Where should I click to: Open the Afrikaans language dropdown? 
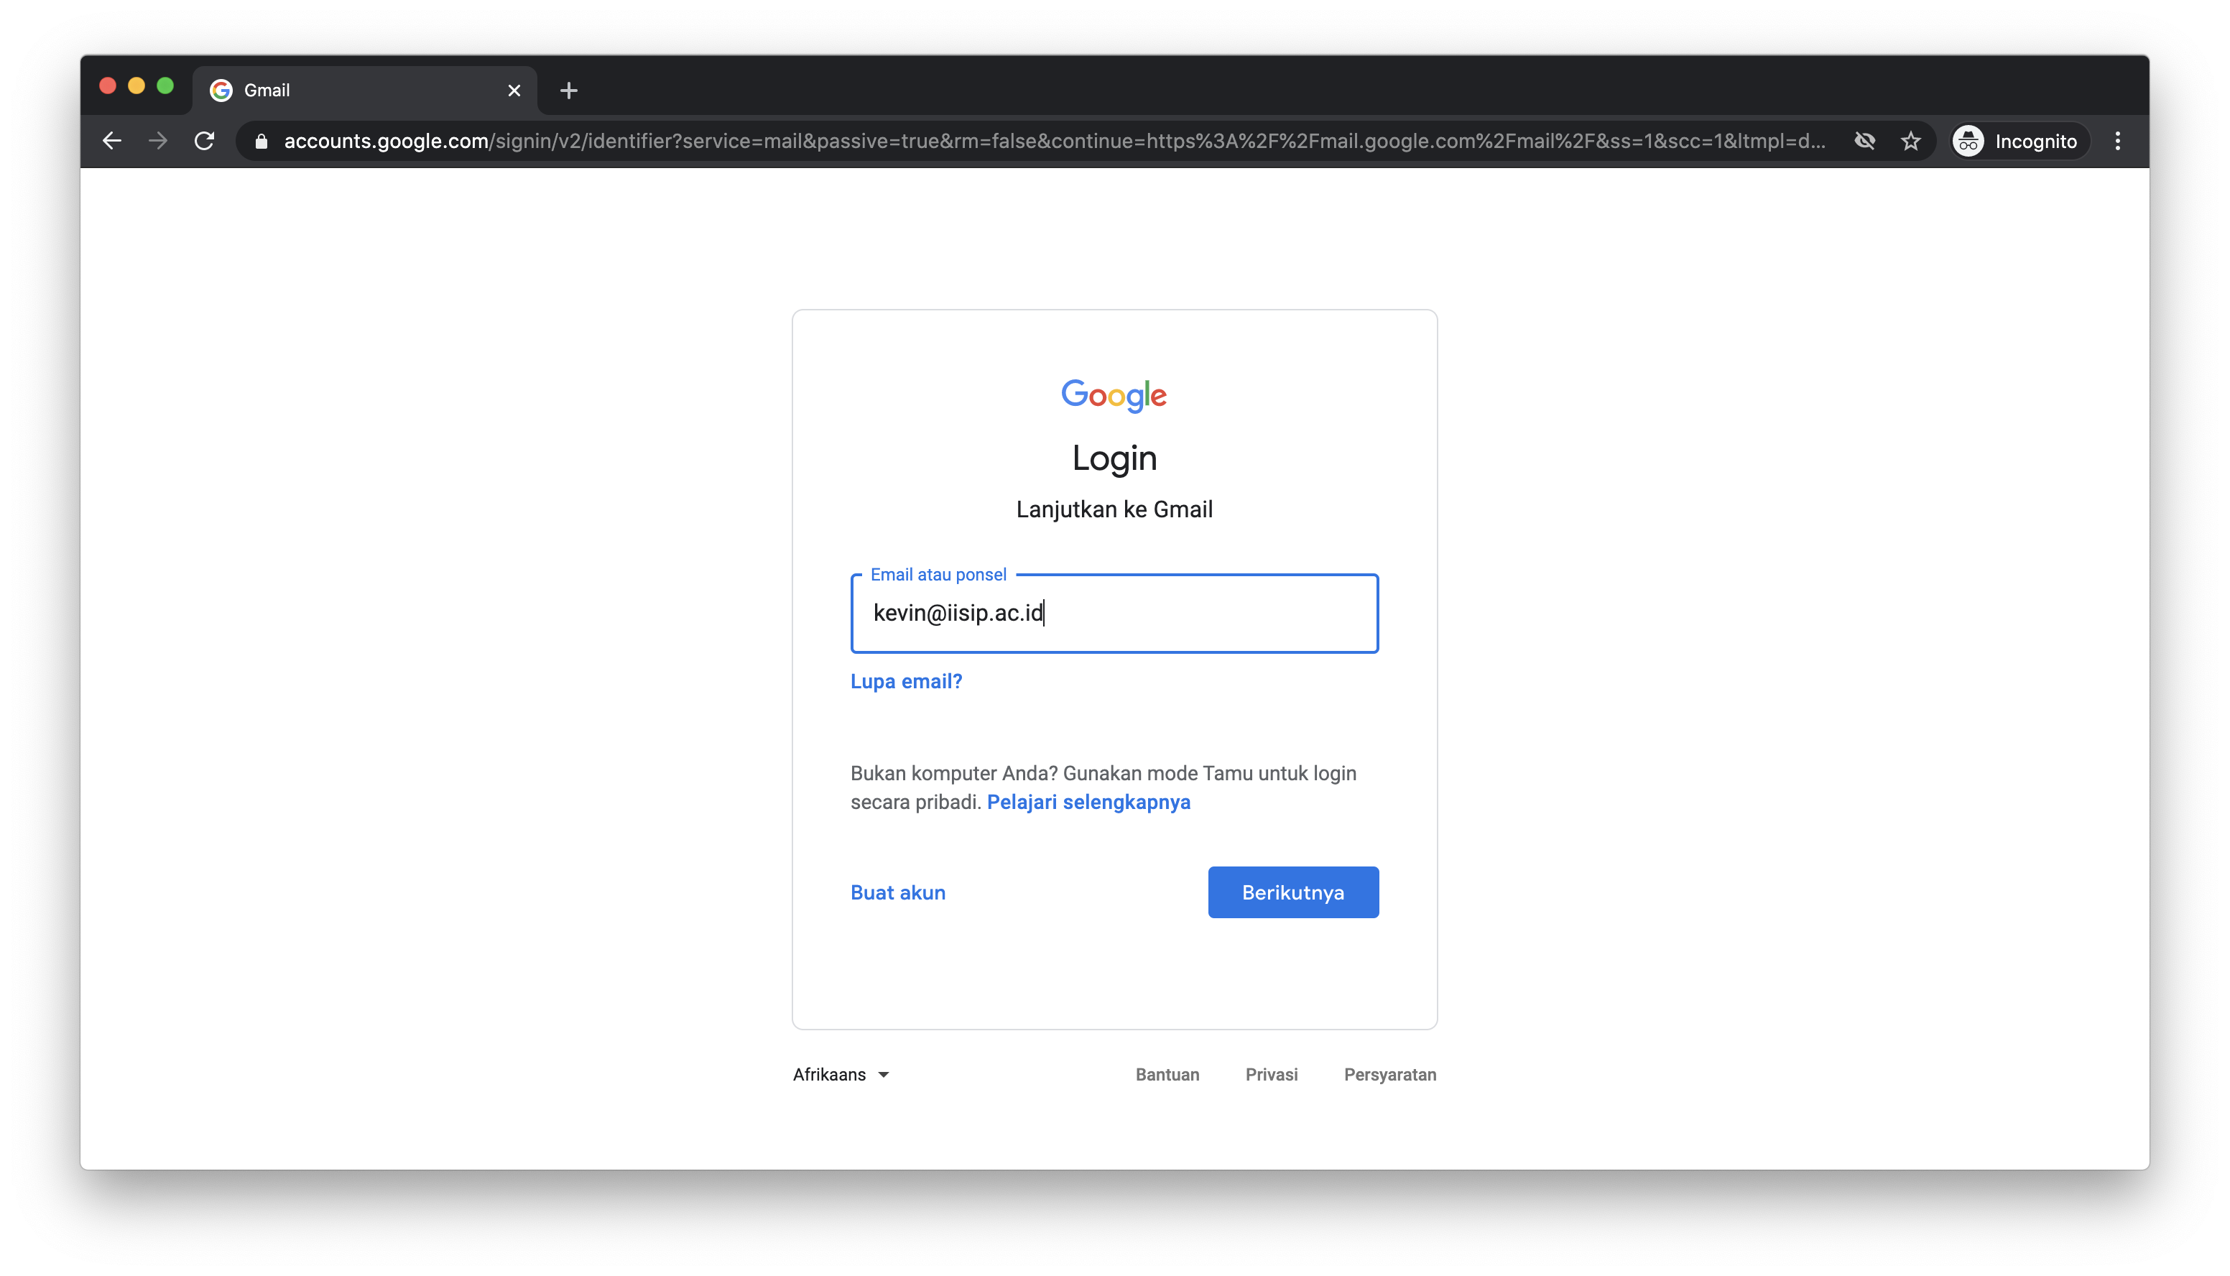(841, 1074)
